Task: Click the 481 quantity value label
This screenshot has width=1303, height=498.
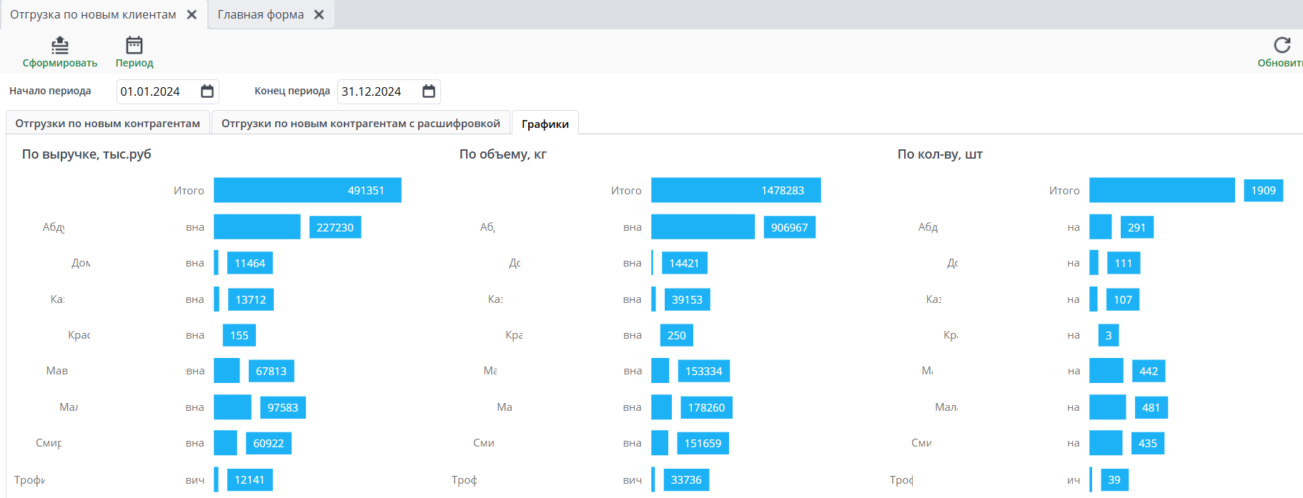Action: [1151, 408]
